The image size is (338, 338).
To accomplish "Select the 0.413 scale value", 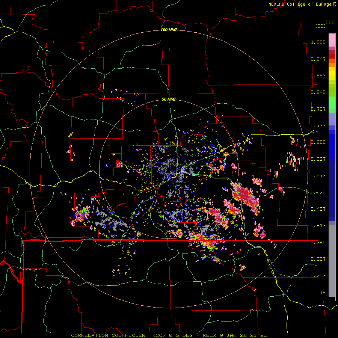I will pyautogui.click(x=318, y=226).
